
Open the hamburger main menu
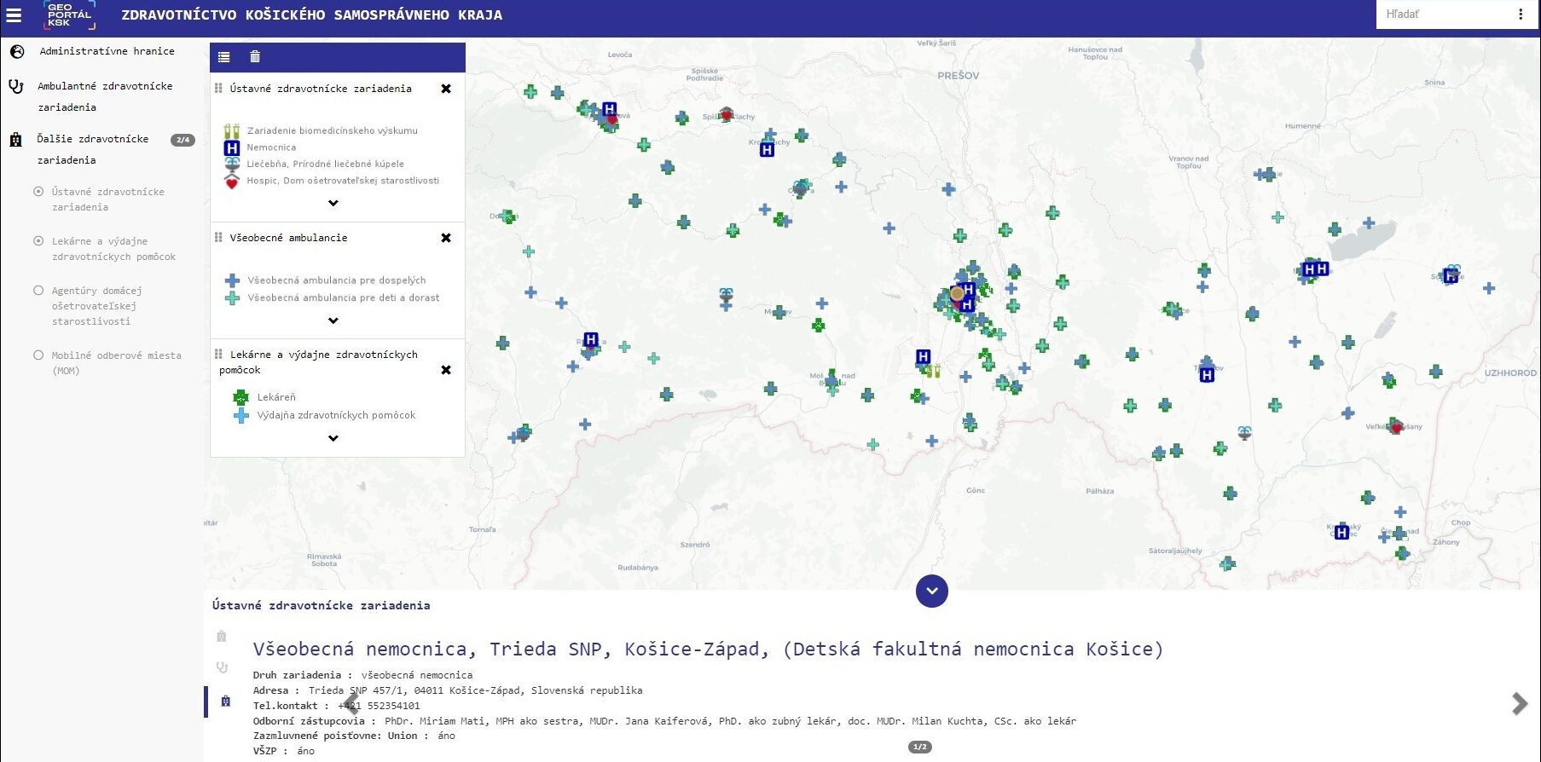(x=14, y=14)
